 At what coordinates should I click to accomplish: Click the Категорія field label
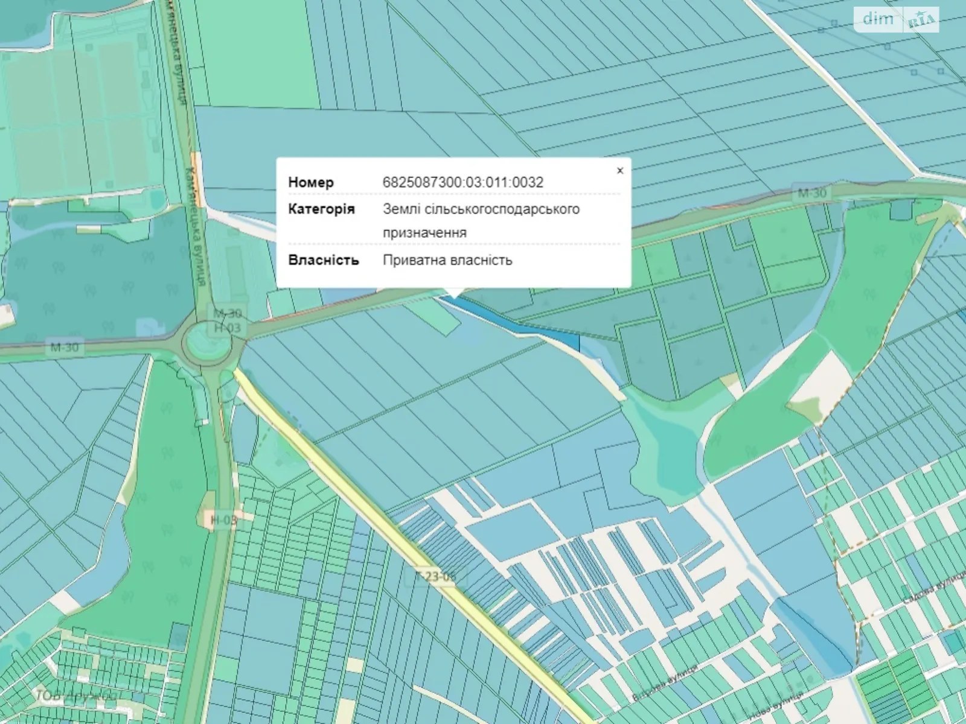pos(321,209)
